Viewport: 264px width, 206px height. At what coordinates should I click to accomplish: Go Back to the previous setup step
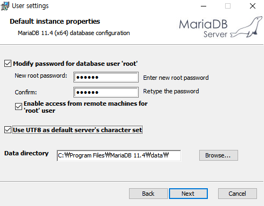[x=148, y=194]
